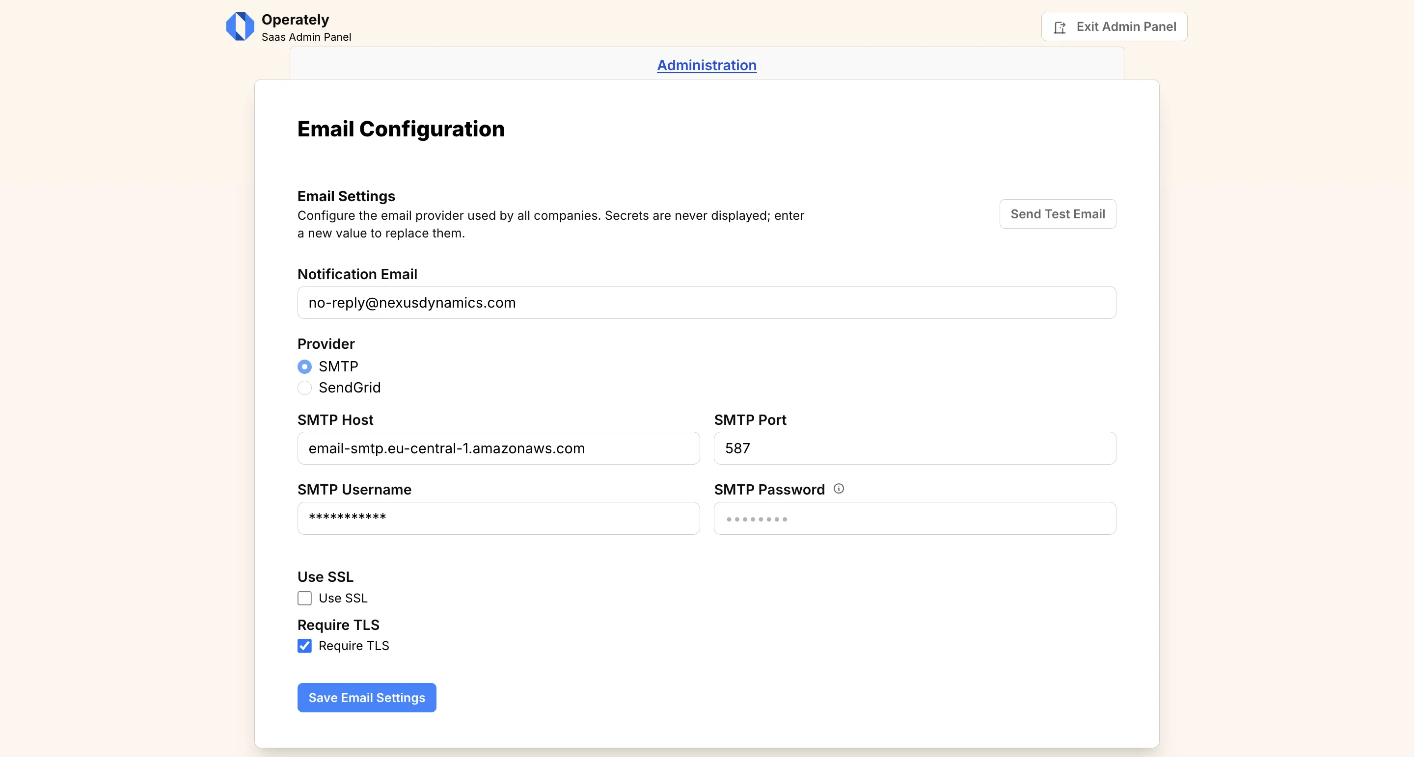
Task: Click the Operately brand name text
Action: pyautogui.click(x=295, y=19)
